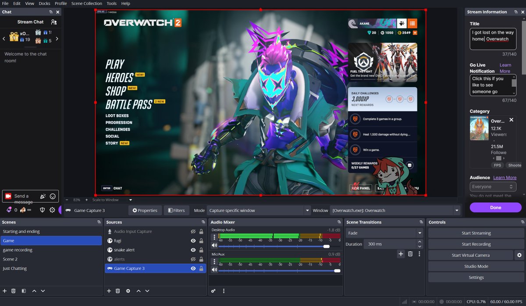Open virtual camera settings gear icon
Image resolution: width=526 pixels, height=306 pixels.
[x=519, y=255]
